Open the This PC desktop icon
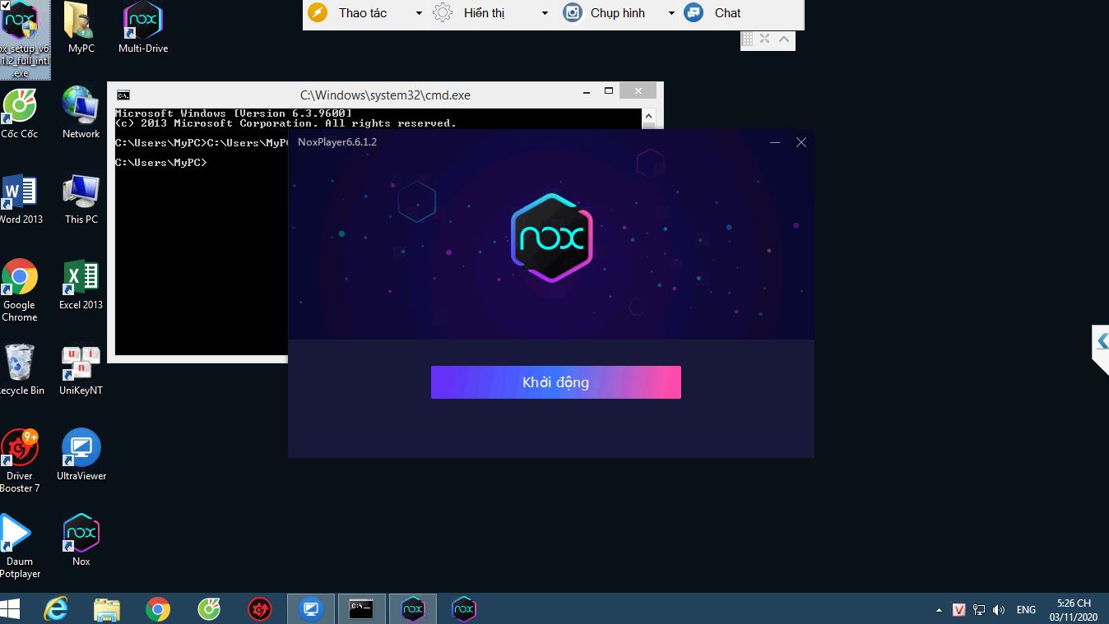The width and height of the screenshot is (1109, 624). [x=81, y=198]
